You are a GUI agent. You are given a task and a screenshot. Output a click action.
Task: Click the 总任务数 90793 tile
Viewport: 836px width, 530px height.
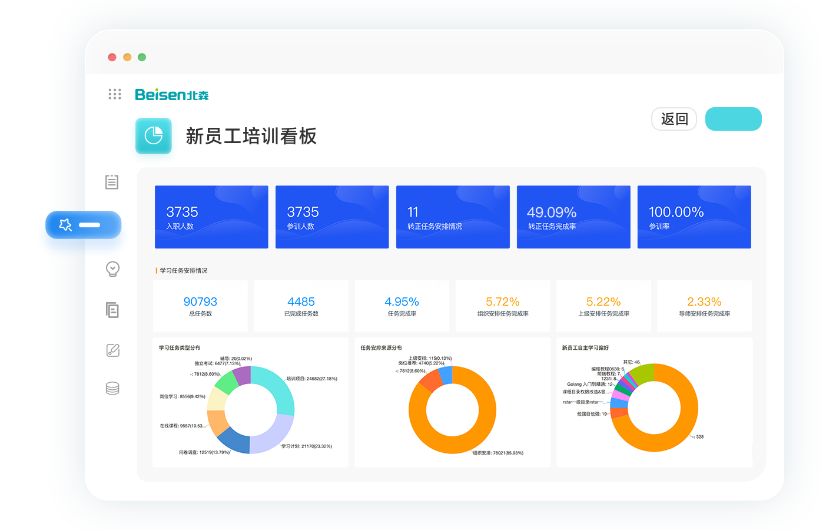click(x=200, y=306)
